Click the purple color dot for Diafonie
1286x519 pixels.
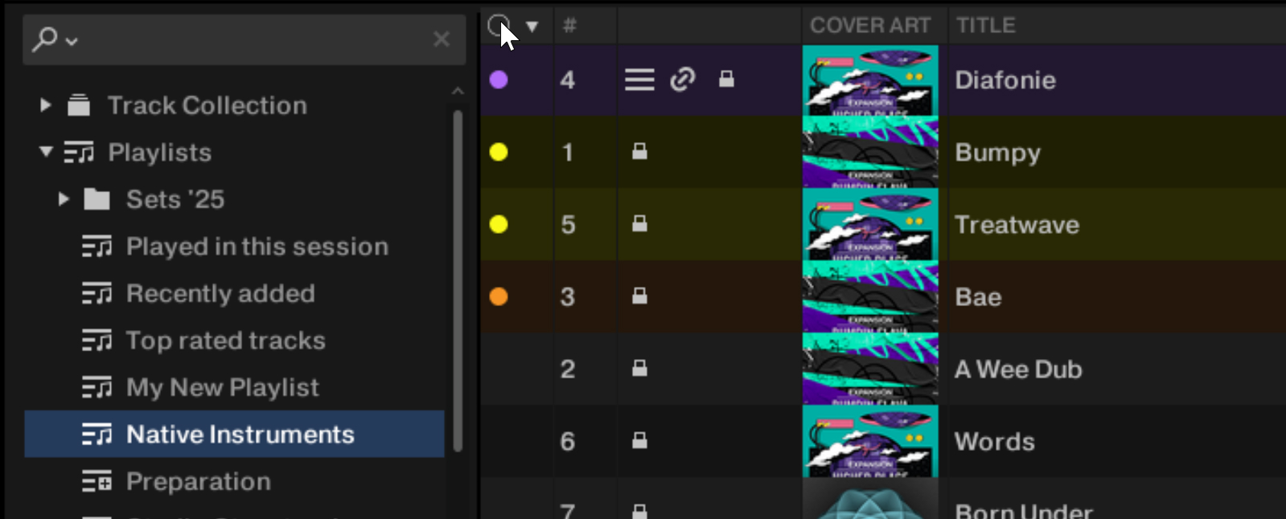[x=499, y=80]
